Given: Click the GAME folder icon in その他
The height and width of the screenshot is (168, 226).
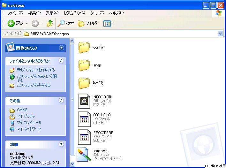Looking at the screenshot, I should tap(12, 111).
